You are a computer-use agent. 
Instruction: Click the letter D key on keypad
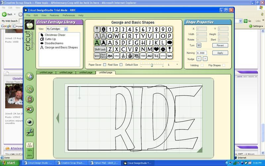coord(123,43)
